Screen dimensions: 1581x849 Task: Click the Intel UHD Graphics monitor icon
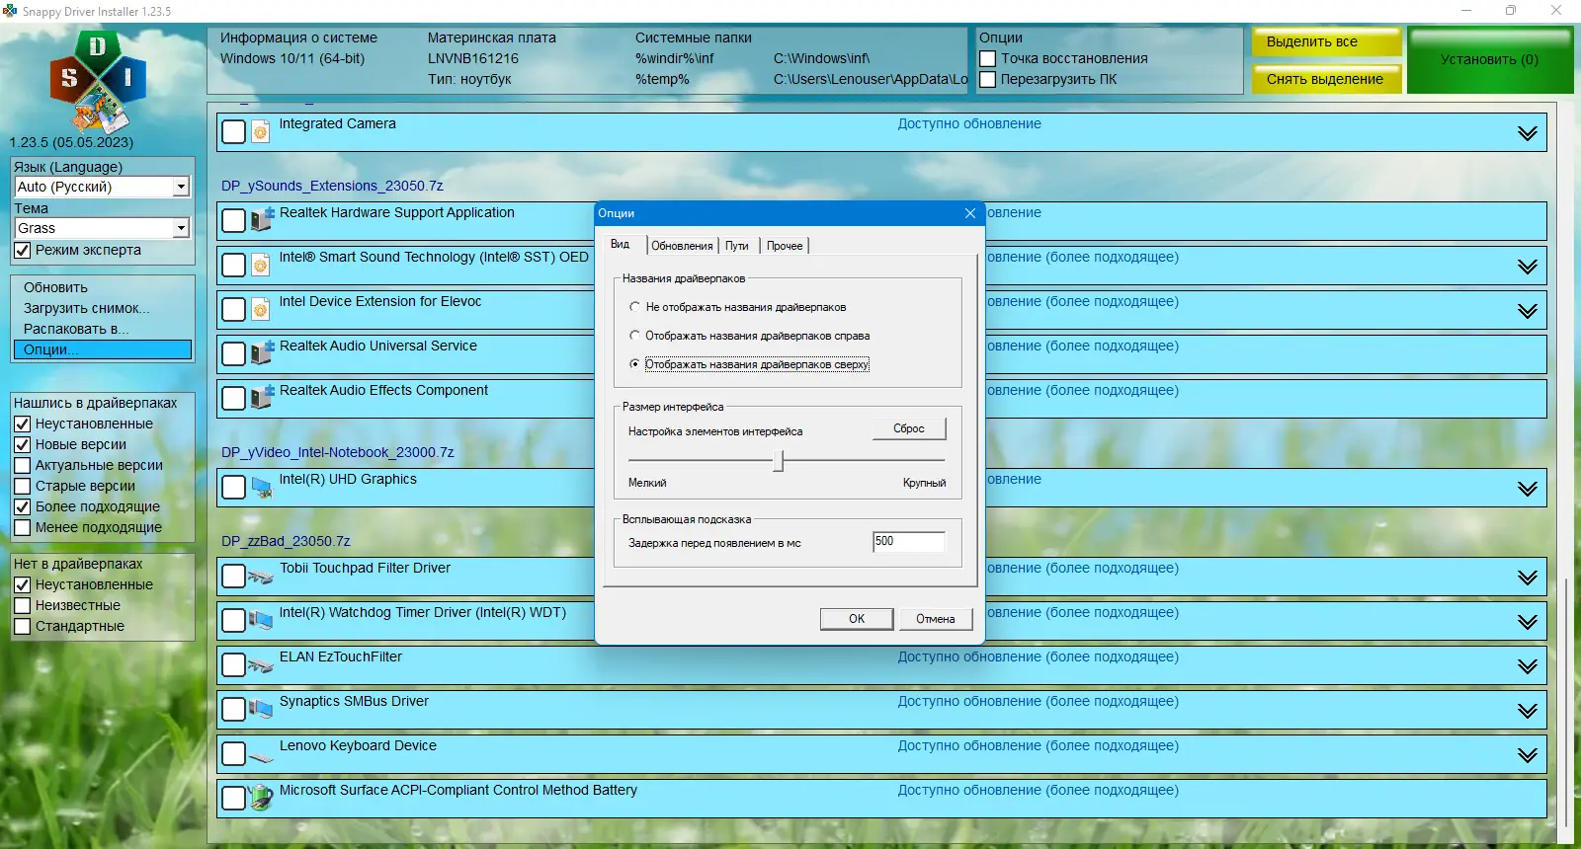coord(262,487)
